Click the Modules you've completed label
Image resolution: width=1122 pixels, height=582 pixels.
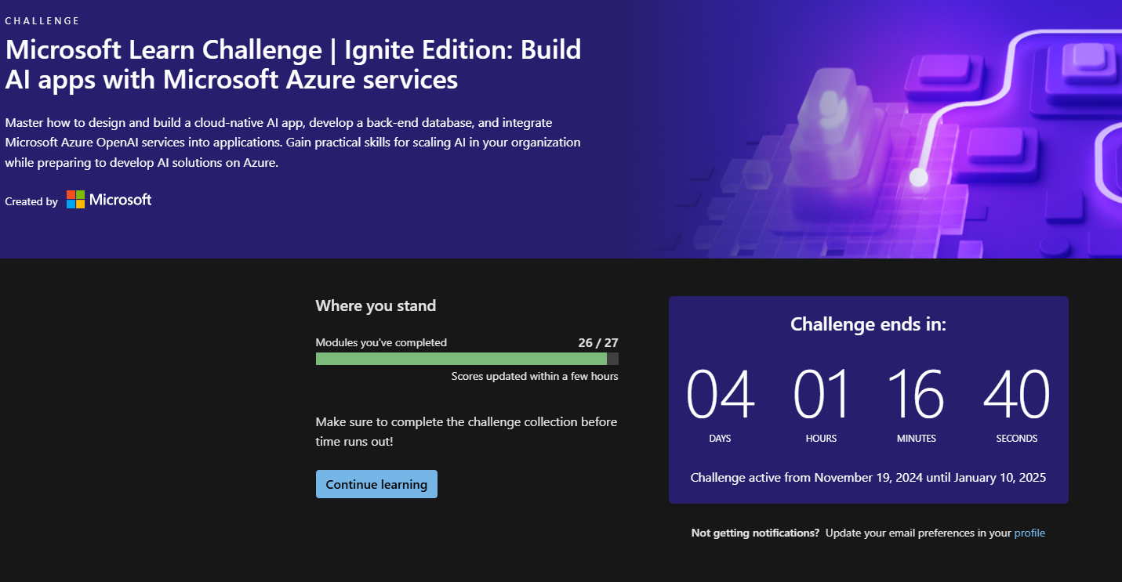click(381, 342)
